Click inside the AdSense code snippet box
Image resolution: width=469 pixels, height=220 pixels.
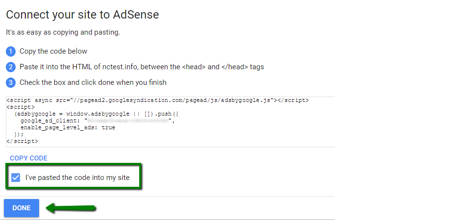[170, 122]
